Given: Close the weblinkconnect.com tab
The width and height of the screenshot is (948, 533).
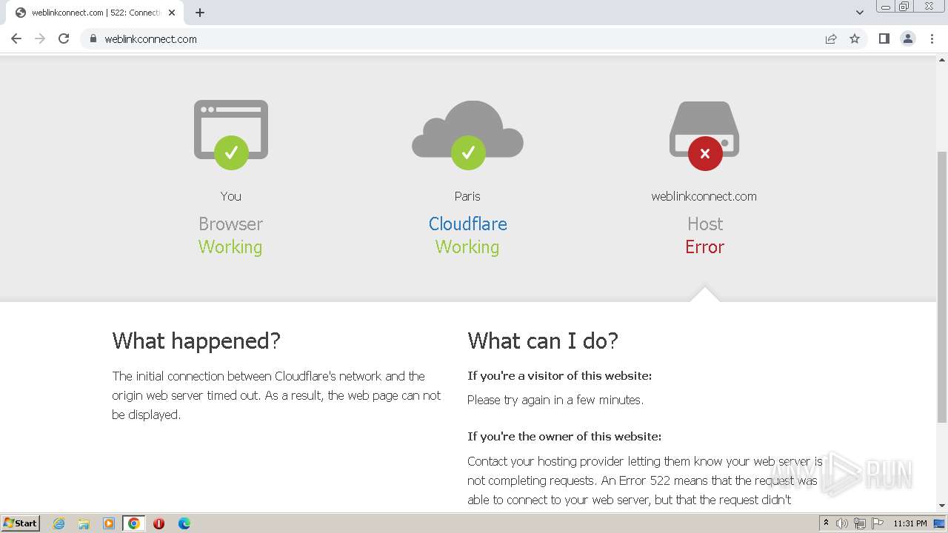Looking at the screenshot, I should tap(172, 13).
